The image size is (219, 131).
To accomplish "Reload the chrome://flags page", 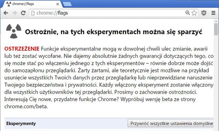I will pos(23,13).
